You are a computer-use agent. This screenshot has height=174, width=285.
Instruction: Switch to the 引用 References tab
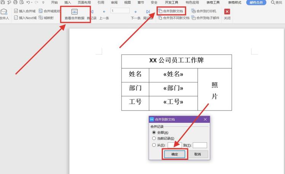click(x=101, y=3)
